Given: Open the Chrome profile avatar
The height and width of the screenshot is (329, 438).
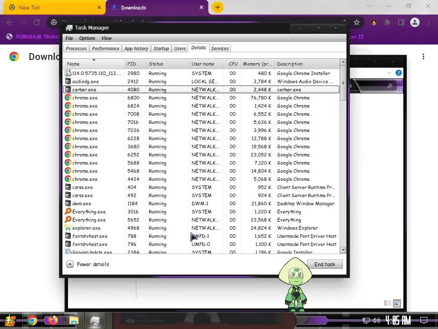Looking at the screenshot, I should click(415, 22).
